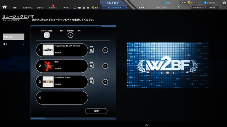Go to the home screen icon
227x127 pixels.
pos(5,7)
